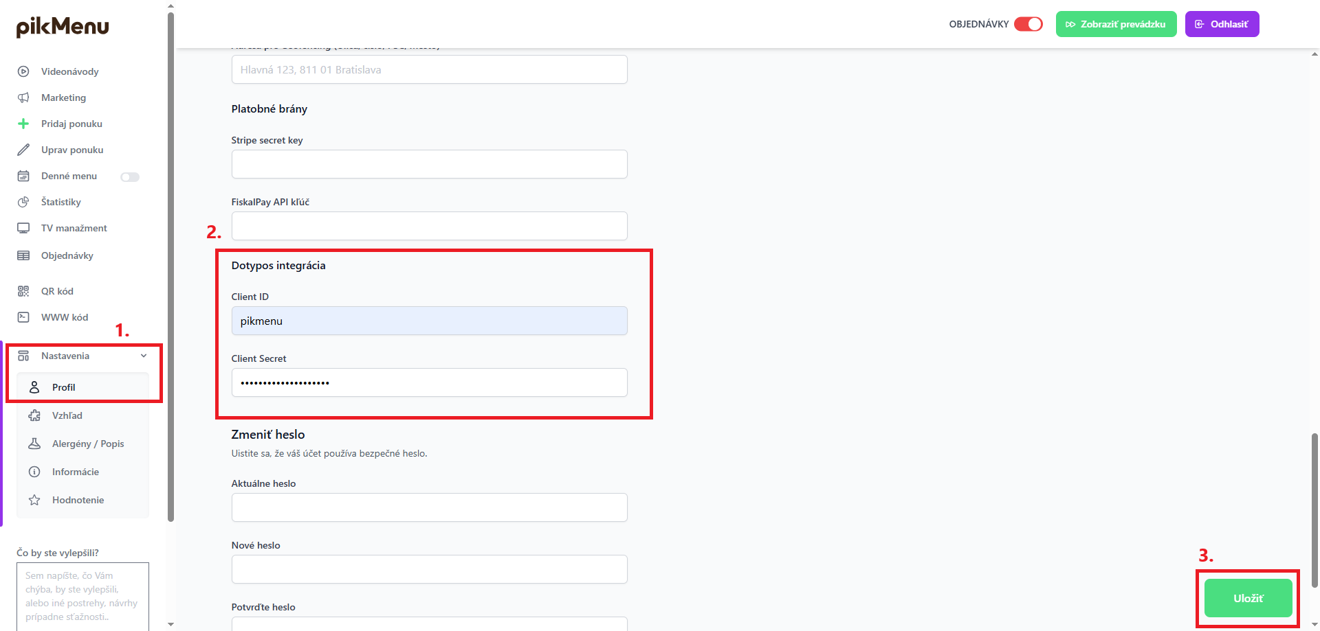1320x631 pixels.
Task: Click the main page vertical scrollbar
Action: coord(1314,509)
